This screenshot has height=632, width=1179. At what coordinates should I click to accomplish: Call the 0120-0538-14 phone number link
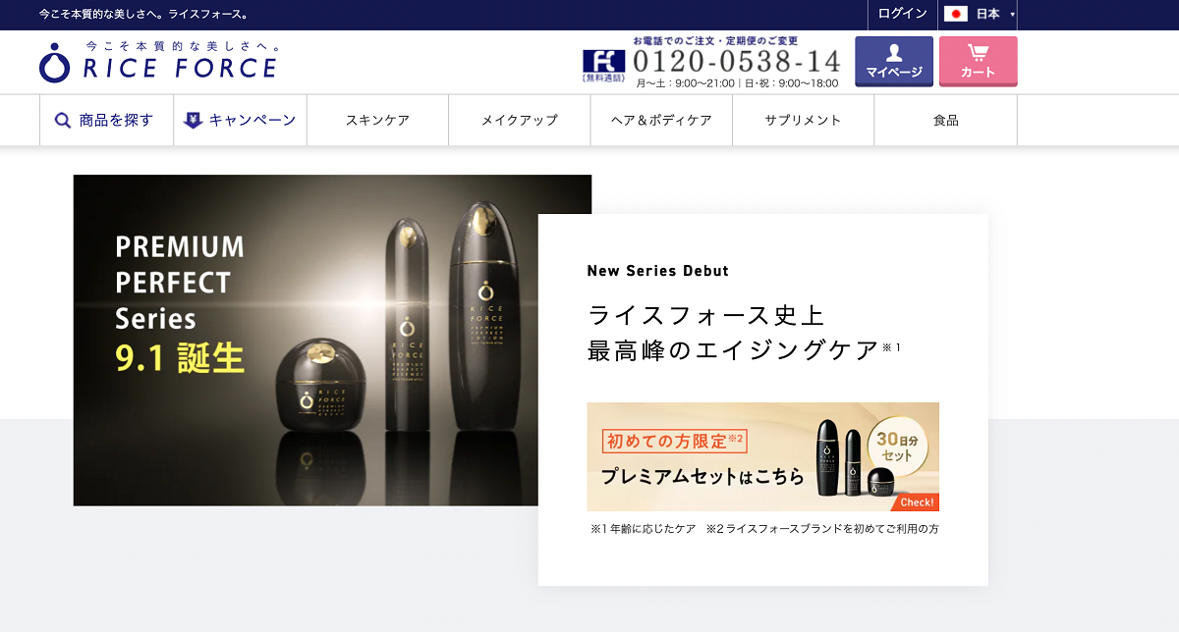pos(737,61)
